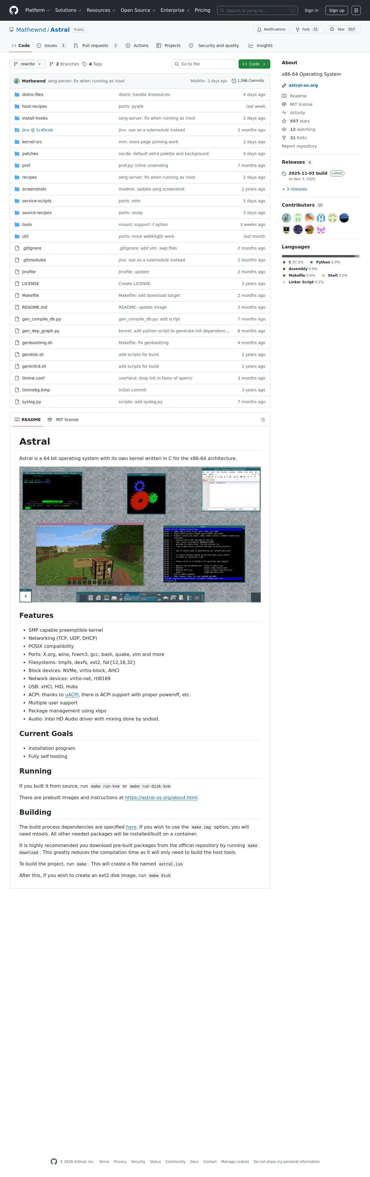
Task: Open the appearance settings icon button
Action: pos(356,10)
